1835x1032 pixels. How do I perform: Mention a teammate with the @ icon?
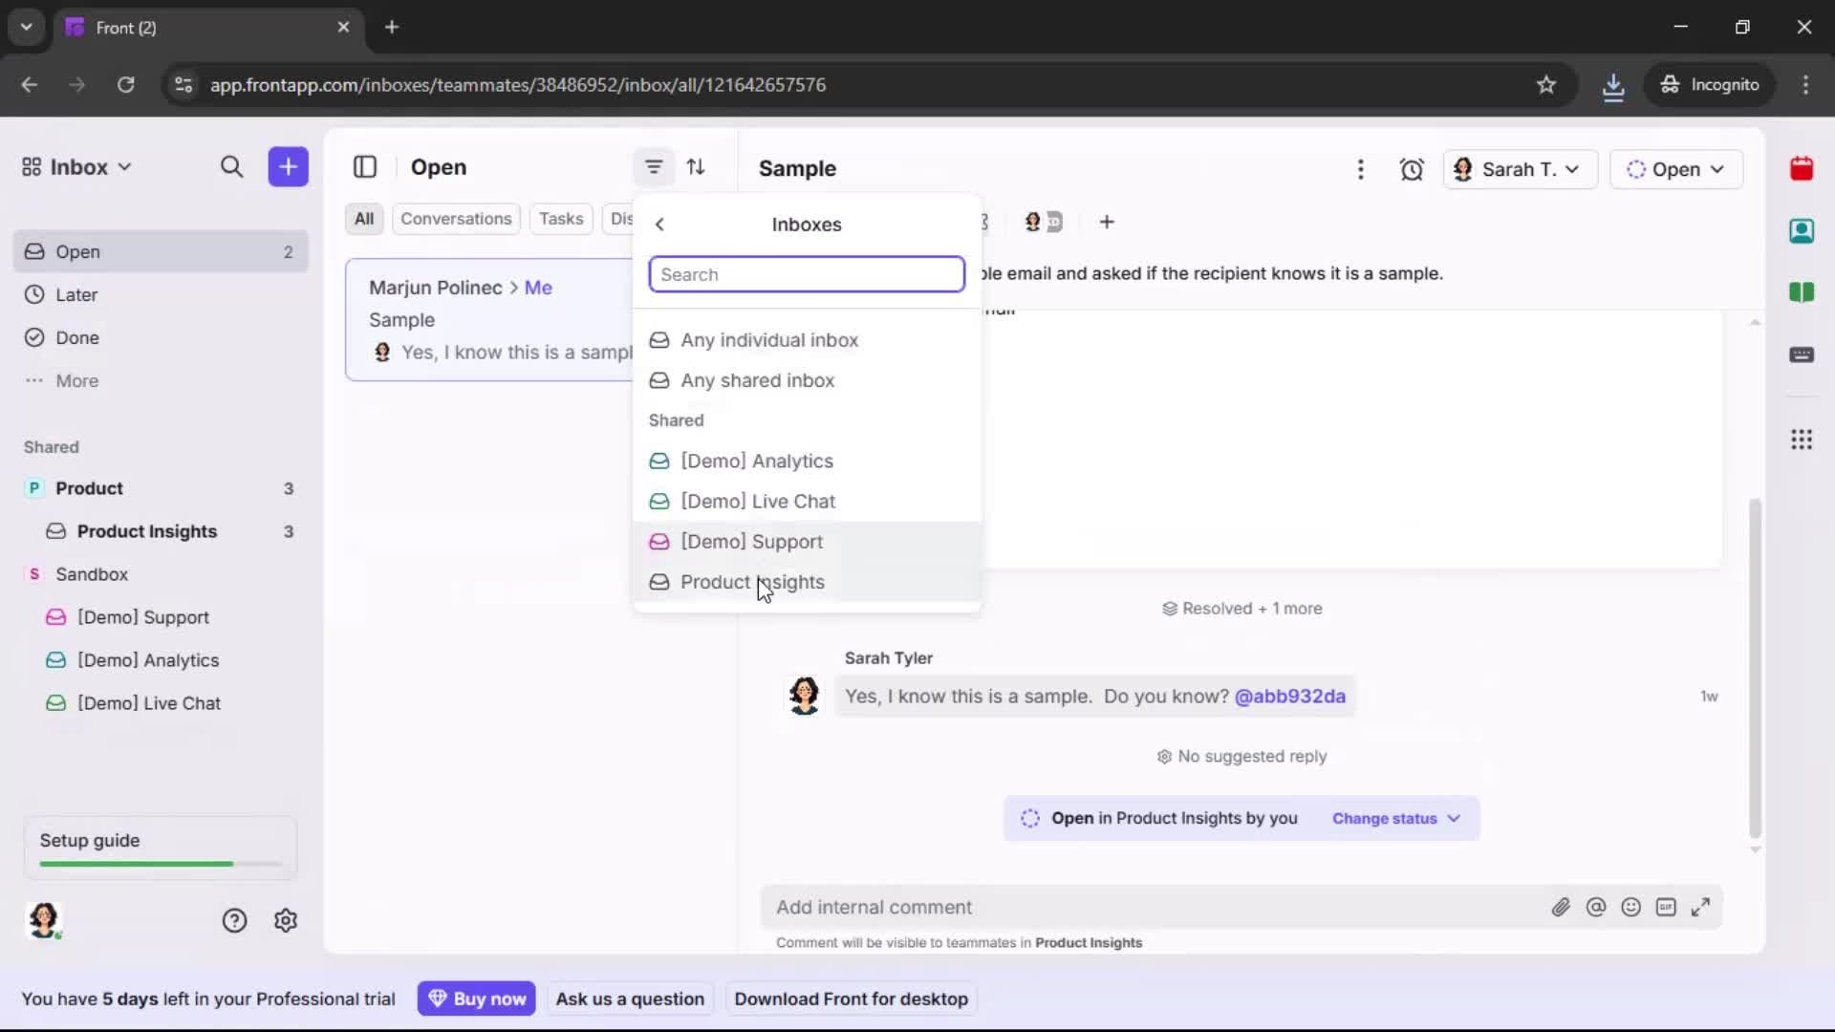pyautogui.click(x=1597, y=907)
